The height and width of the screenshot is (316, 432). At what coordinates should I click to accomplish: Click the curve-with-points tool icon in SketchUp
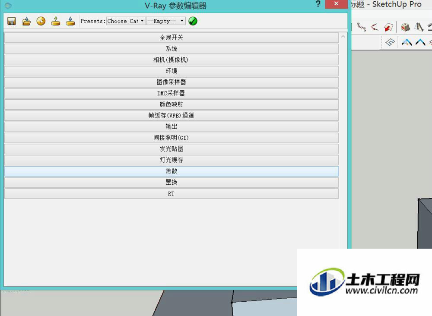(375, 27)
